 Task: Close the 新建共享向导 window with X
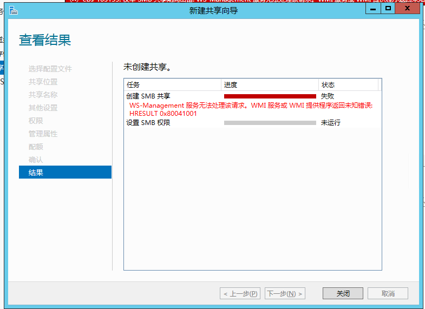(x=407, y=9)
